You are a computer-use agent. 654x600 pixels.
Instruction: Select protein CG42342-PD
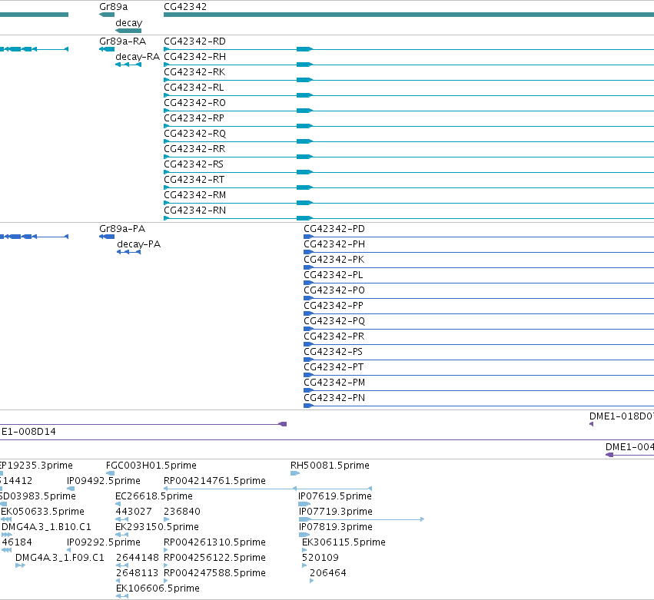334,229
